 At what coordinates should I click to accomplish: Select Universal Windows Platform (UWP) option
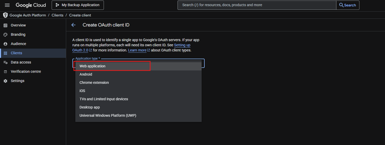tap(138, 115)
